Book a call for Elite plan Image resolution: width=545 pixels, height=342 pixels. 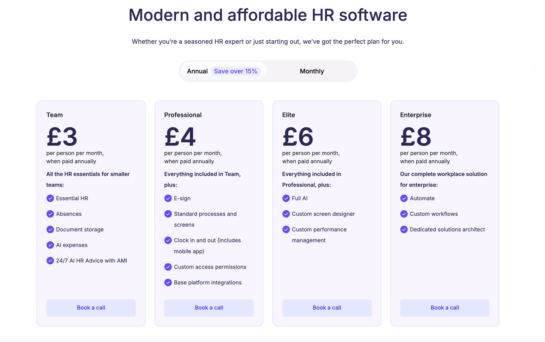coord(327,308)
